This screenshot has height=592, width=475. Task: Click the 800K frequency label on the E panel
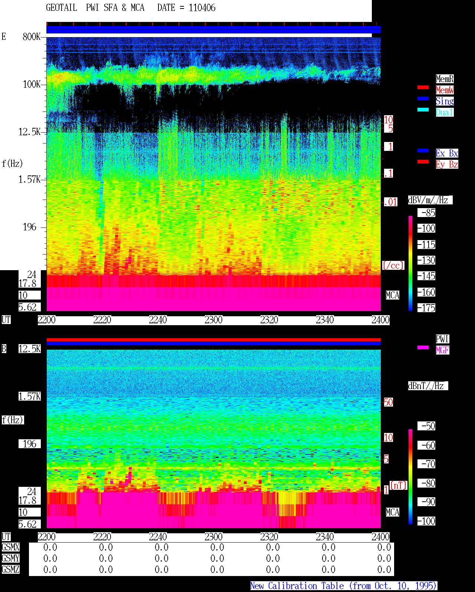point(32,36)
